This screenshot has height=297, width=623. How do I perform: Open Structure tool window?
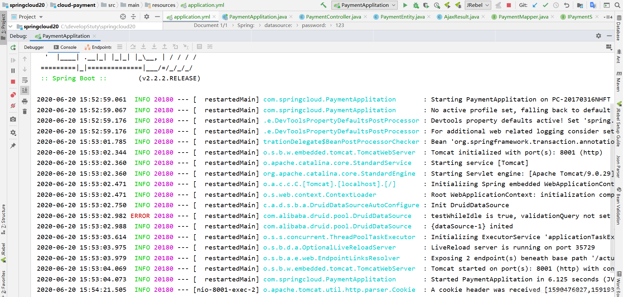(x=3, y=219)
